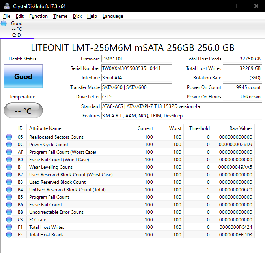The width and height of the screenshot is (265, 253).
Task: Click status orb for ECC rate
Action: 9,220
